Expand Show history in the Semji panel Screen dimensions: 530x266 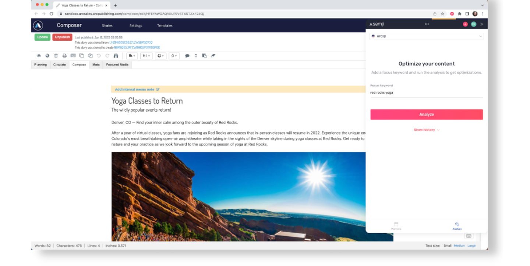426,129
